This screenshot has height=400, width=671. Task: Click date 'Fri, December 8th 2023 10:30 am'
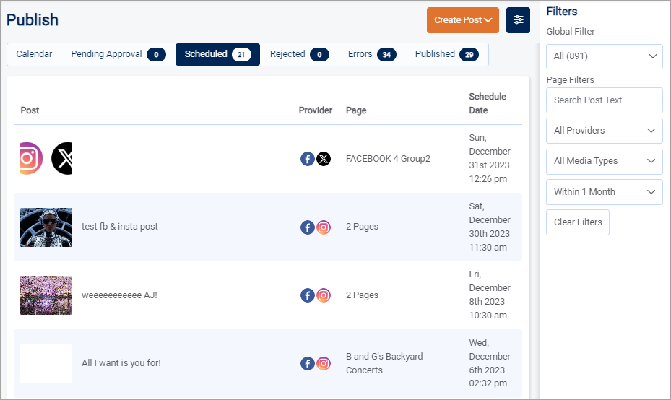(490, 295)
